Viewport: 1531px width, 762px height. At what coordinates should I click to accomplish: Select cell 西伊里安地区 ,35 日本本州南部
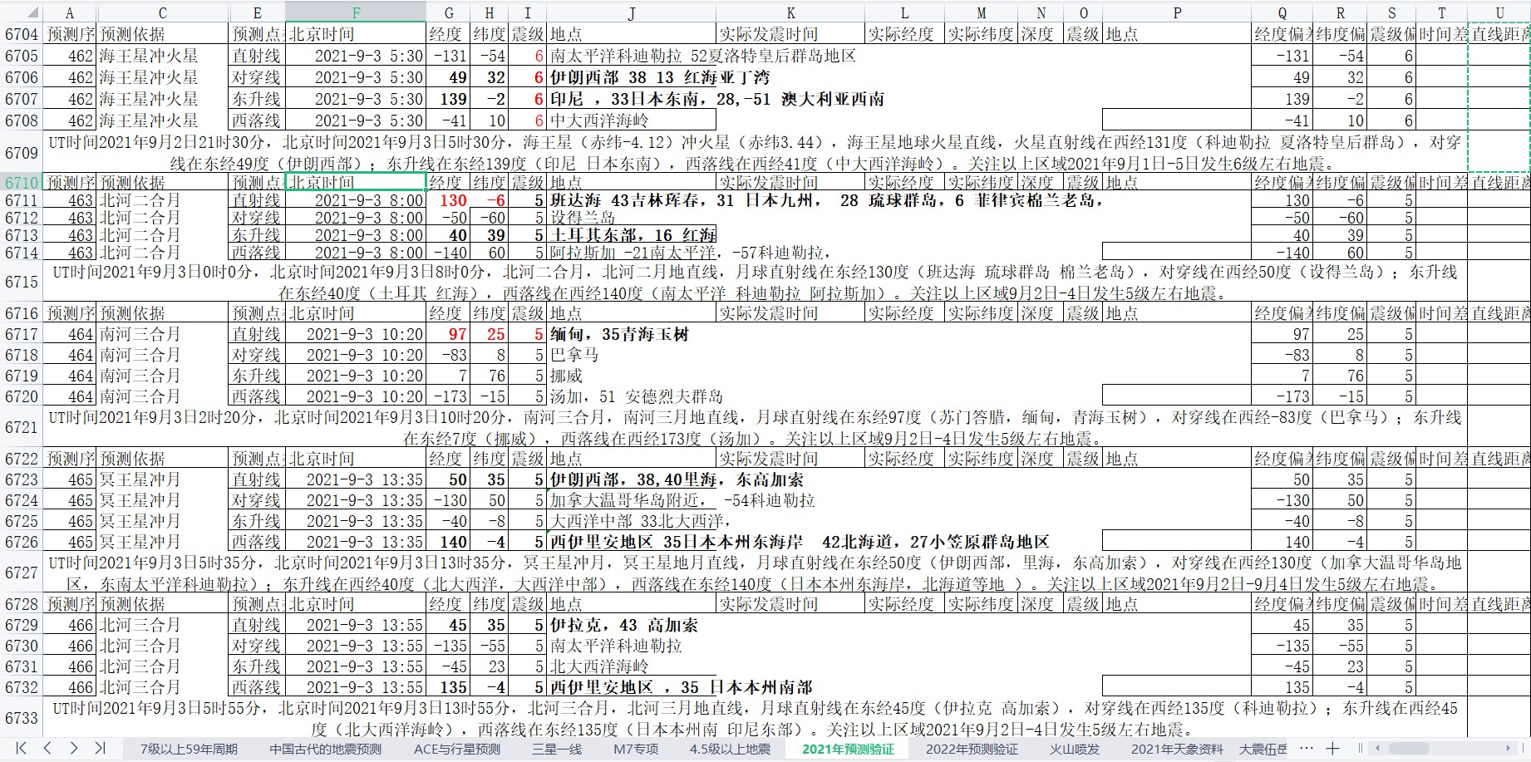tap(631, 687)
